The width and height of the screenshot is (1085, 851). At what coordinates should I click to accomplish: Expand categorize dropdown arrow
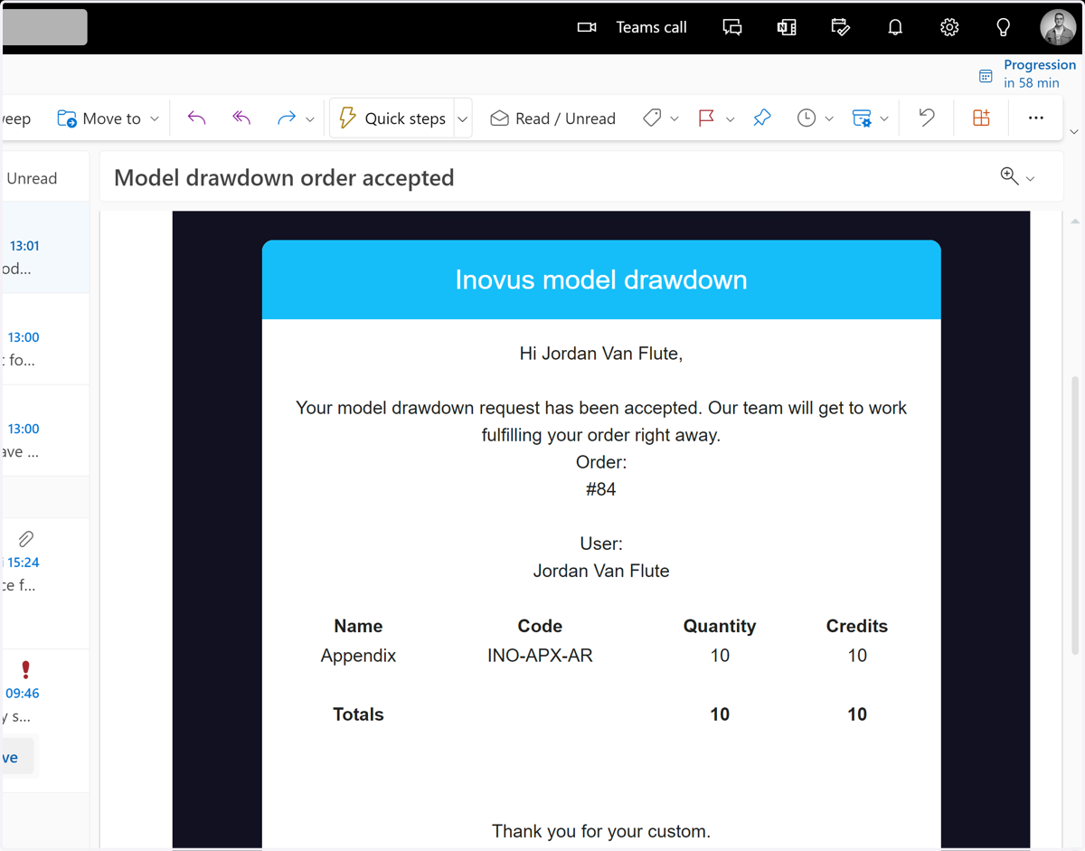click(675, 119)
